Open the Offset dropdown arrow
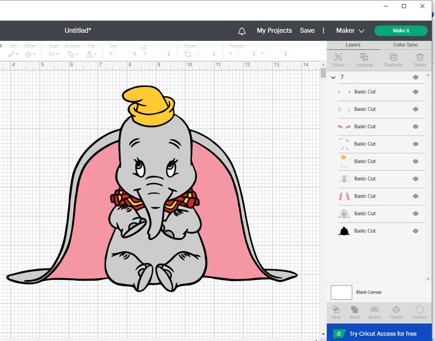The image size is (435, 341). [x=34, y=55]
